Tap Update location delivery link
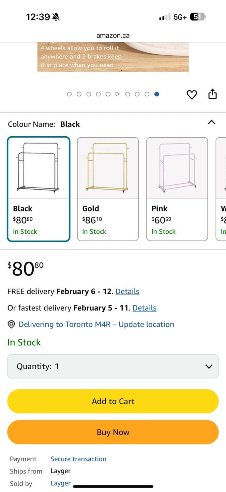 (96, 325)
